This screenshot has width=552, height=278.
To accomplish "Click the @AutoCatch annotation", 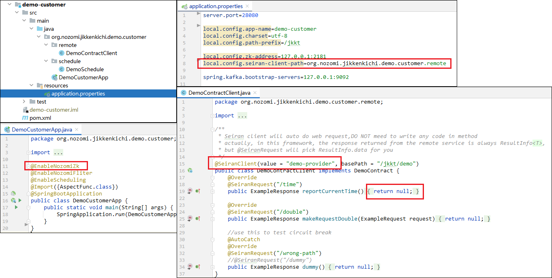I will 244,239.
